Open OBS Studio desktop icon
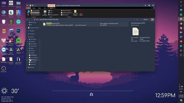This screenshot has width=184, height=103. point(4,69)
